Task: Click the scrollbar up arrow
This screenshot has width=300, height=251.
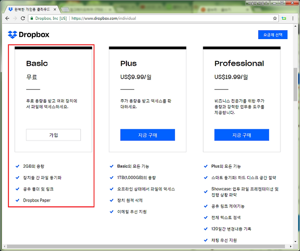Action: coord(295,26)
